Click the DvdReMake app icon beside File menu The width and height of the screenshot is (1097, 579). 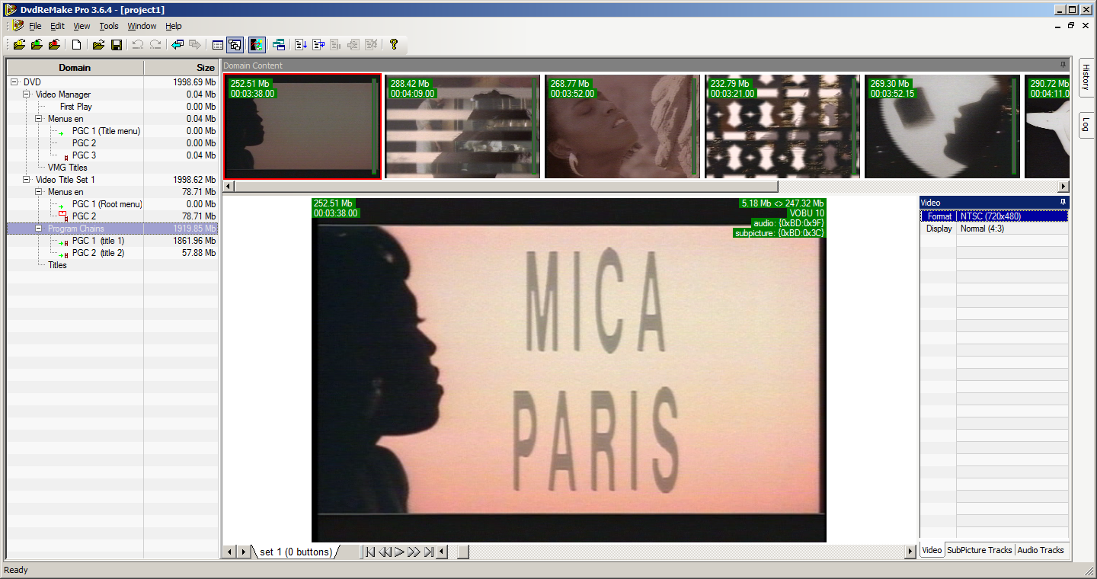[18, 25]
